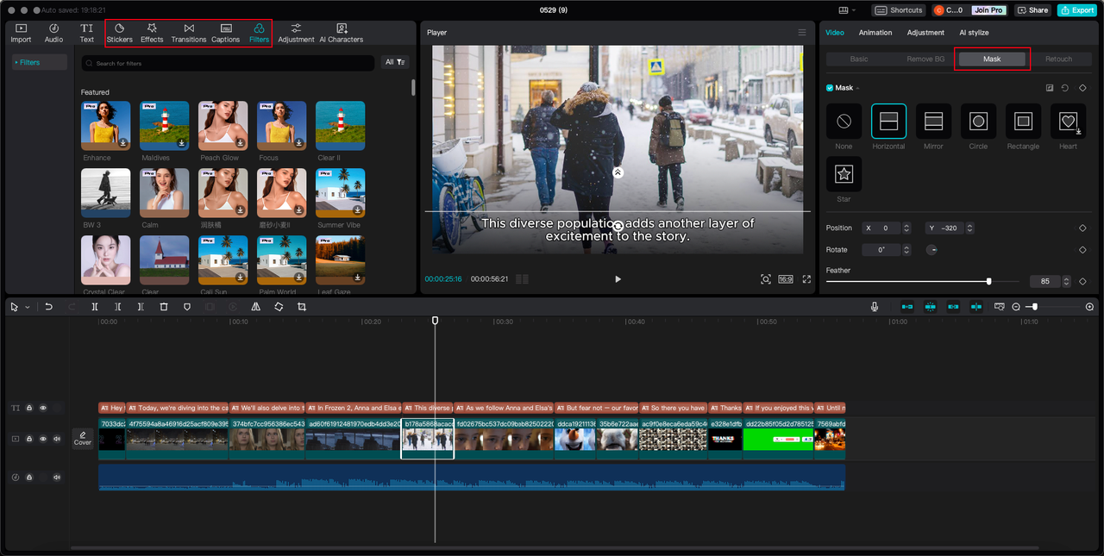
Task: Switch to the AI stylize tab
Action: (974, 33)
